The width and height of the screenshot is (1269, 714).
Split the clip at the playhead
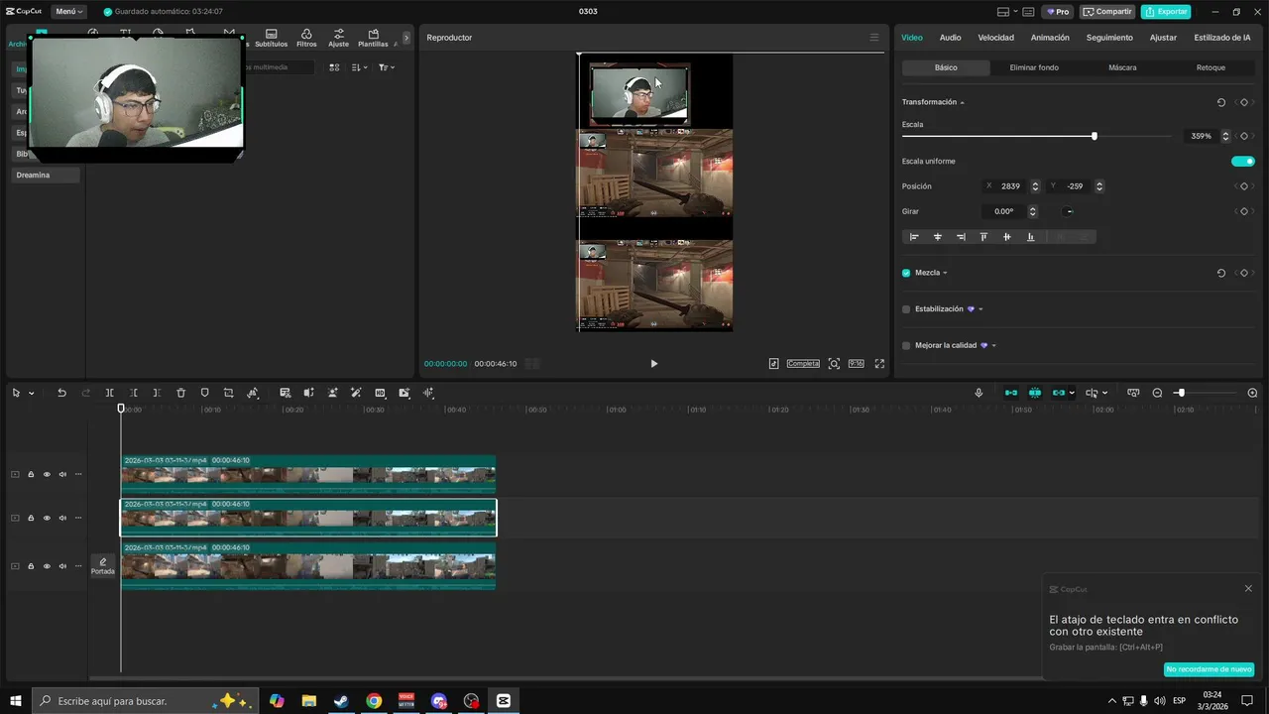pos(109,393)
